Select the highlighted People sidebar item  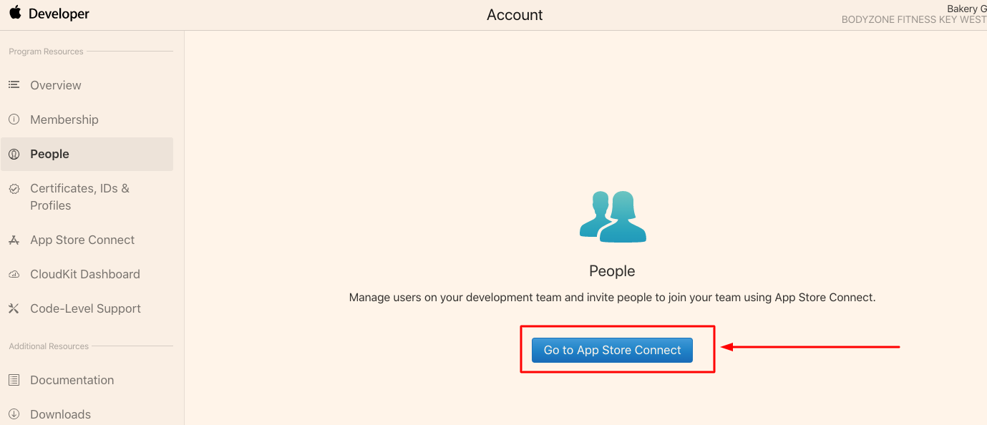(49, 154)
